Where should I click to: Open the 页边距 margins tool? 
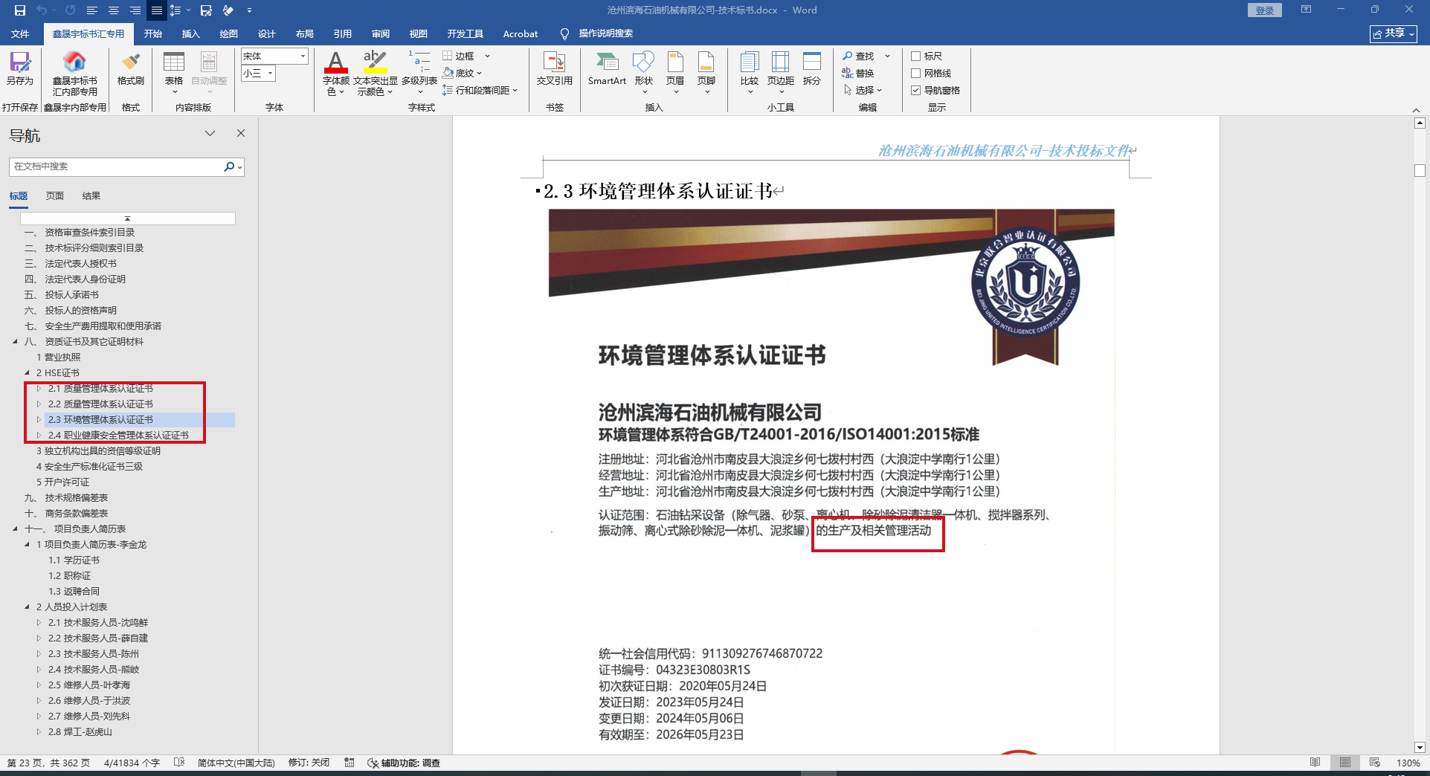coord(781,72)
